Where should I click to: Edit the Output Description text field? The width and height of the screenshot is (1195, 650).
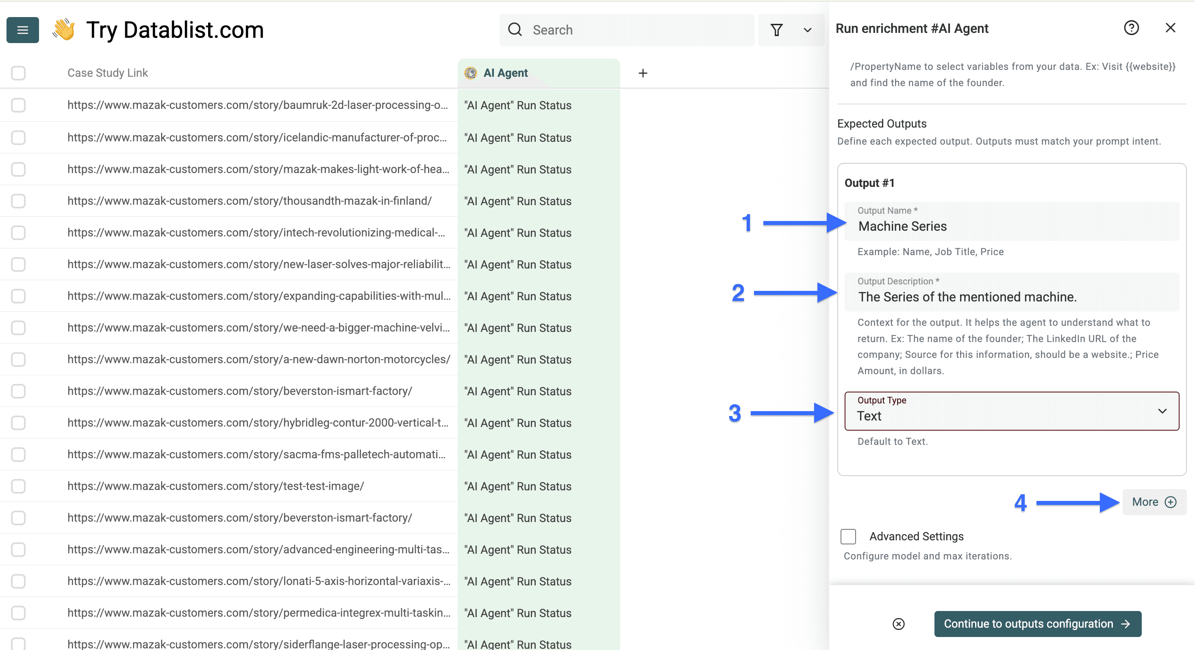point(1011,297)
